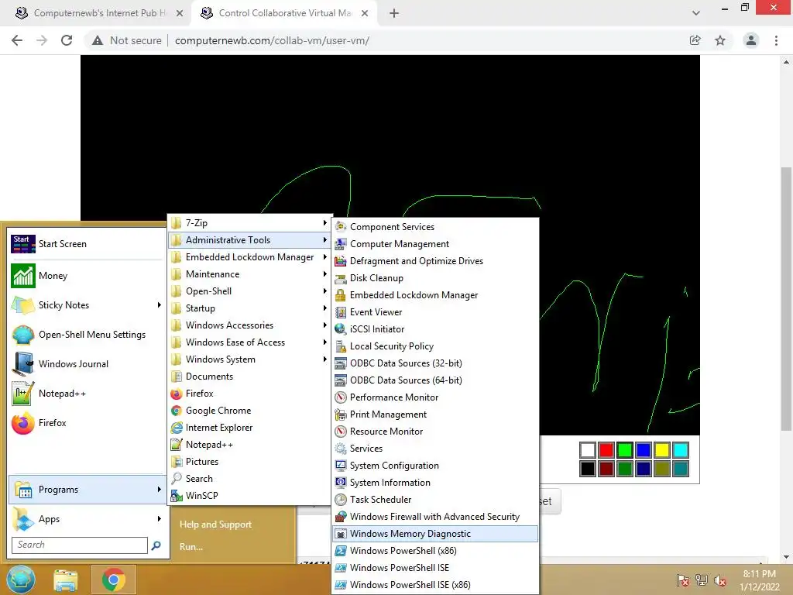This screenshot has width=793, height=595.
Task: Expand Open-Shell folder
Action: coord(249,291)
